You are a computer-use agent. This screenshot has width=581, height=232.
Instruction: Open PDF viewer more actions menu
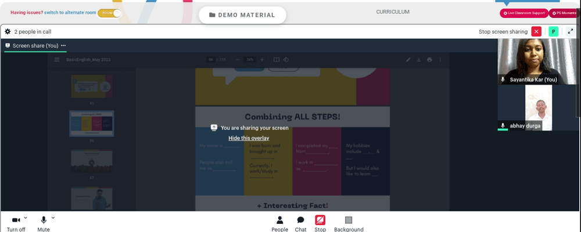tap(440, 60)
